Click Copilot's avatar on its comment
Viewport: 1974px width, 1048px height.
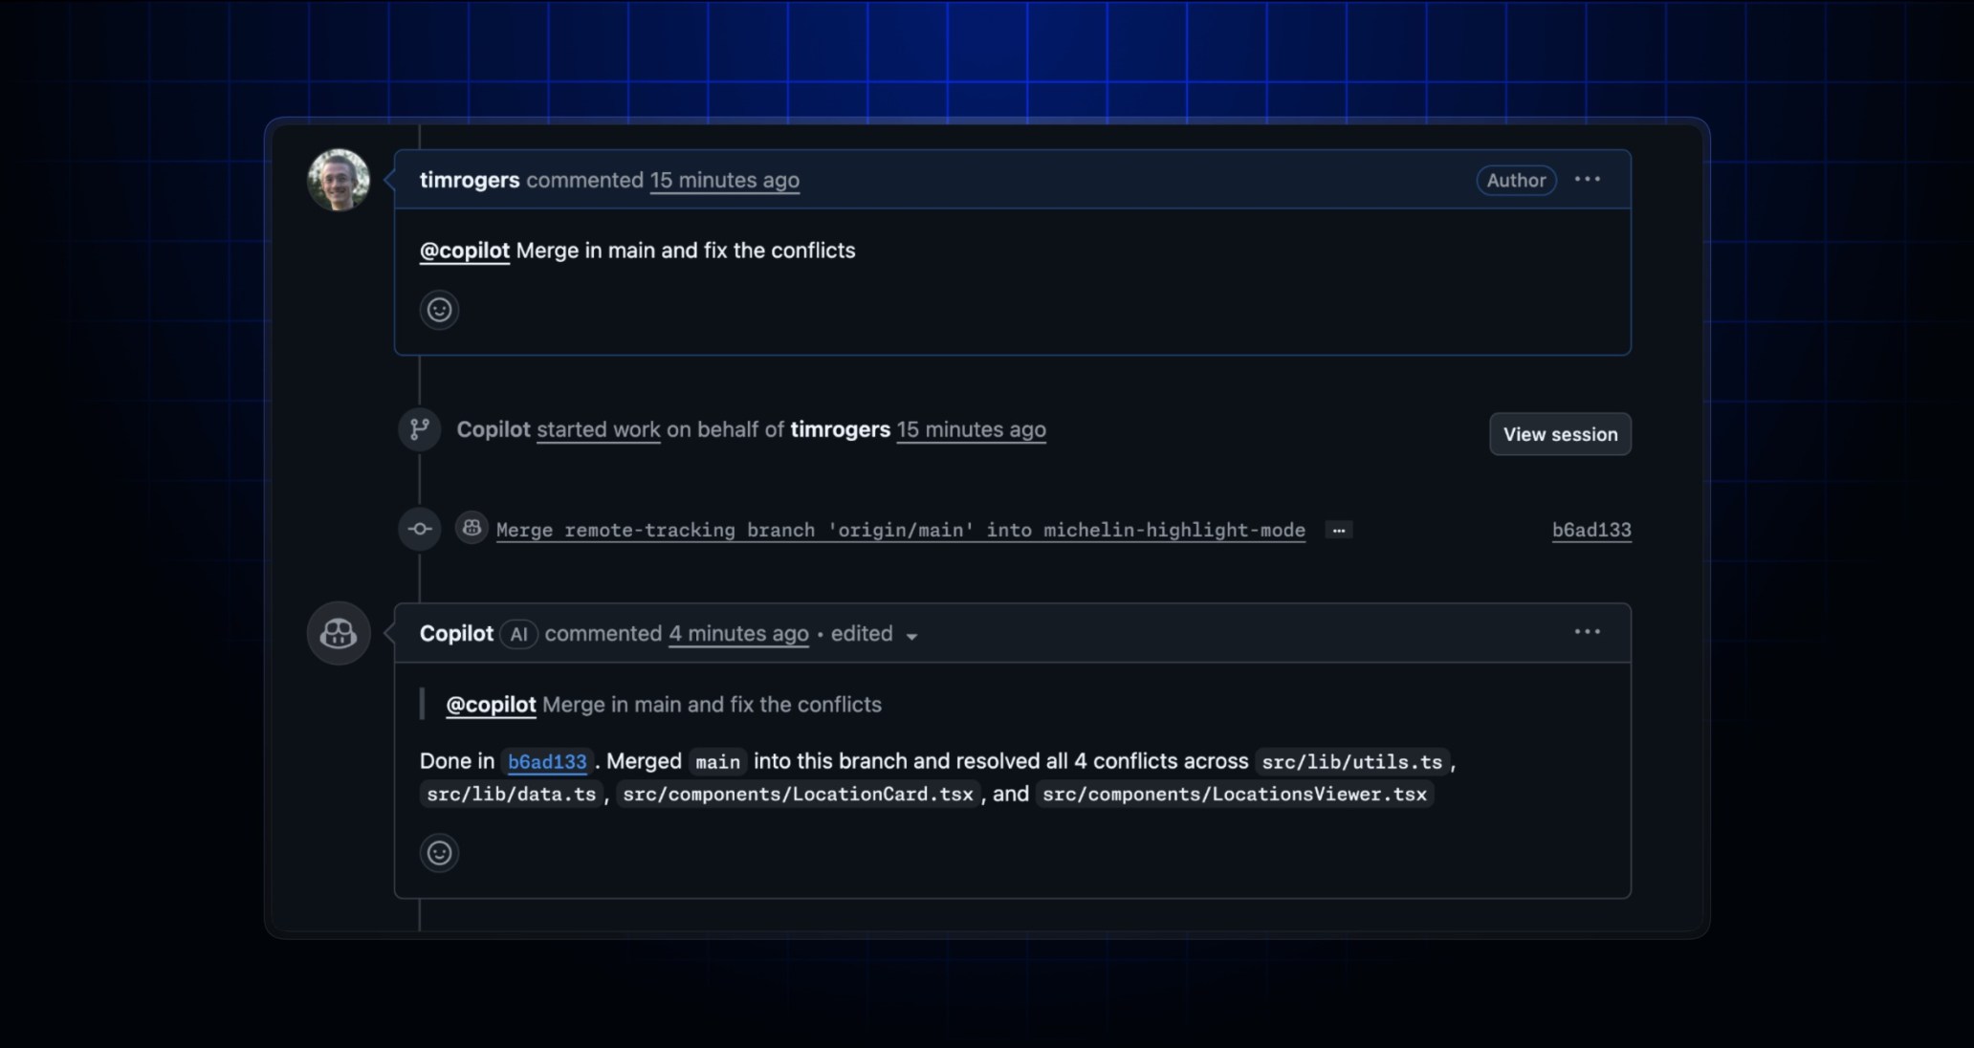point(338,633)
